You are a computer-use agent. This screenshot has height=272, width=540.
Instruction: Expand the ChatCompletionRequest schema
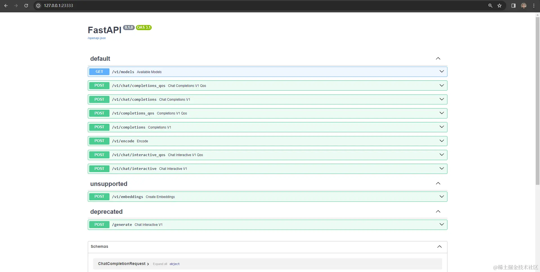coord(124,264)
